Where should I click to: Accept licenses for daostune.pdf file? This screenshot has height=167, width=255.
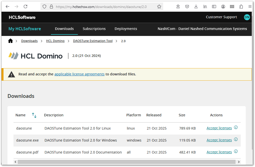[219, 152]
